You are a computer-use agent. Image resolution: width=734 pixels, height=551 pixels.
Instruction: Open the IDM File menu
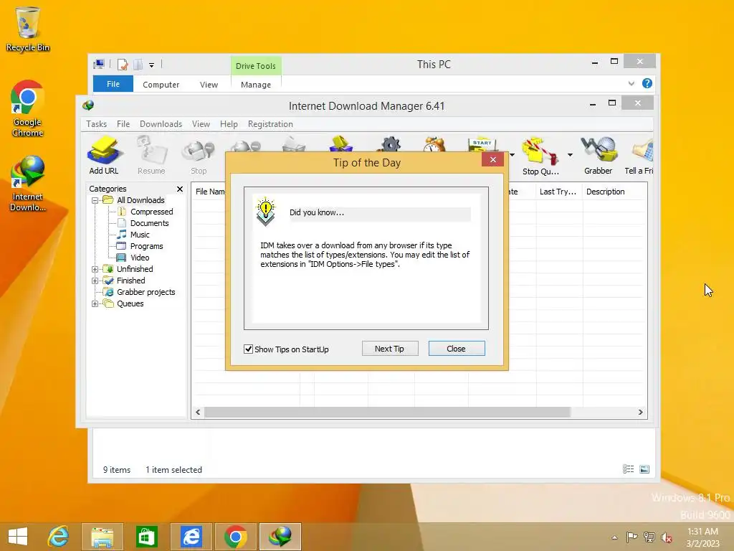click(123, 124)
